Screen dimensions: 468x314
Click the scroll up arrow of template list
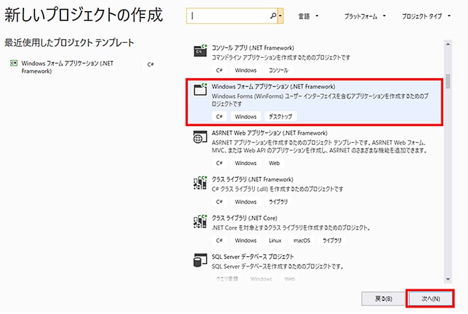pyautogui.click(x=448, y=44)
